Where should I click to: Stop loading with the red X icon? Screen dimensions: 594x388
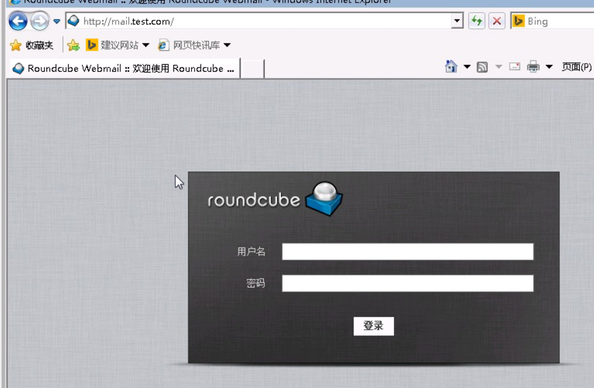click(497, 21)
